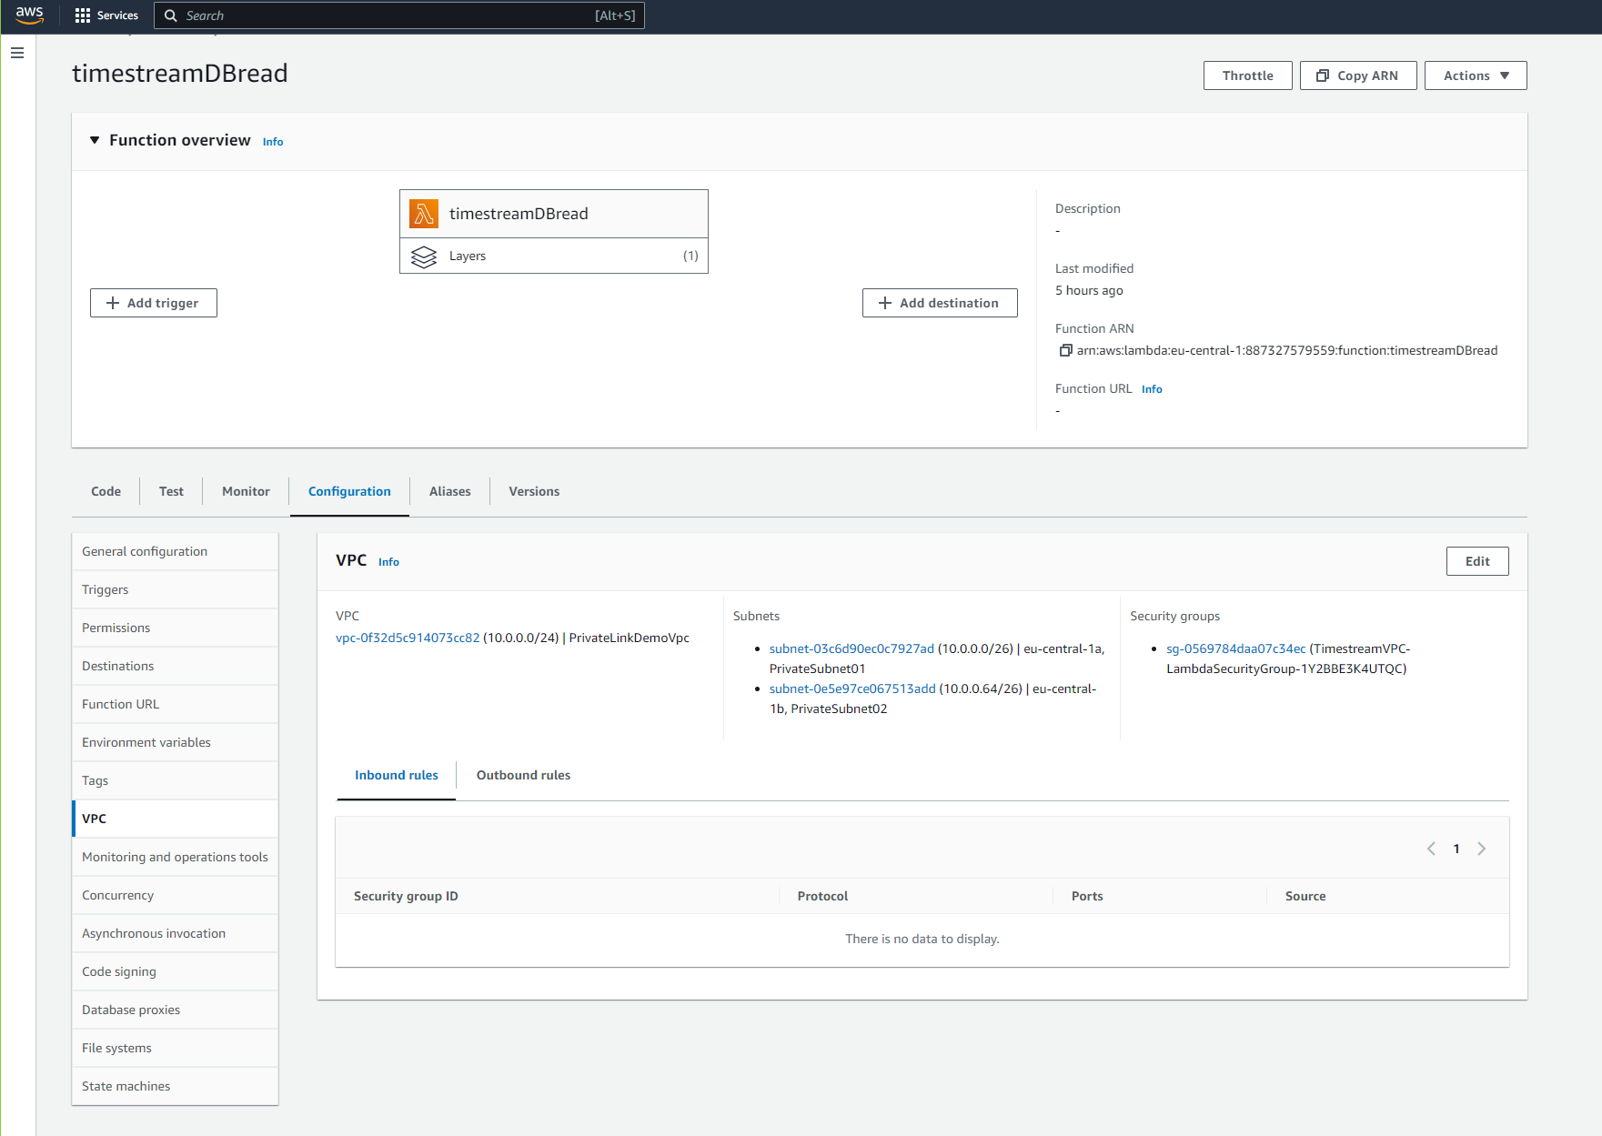Focus the AWS search field
This screenshot has width=1602, height=1136.
(x=399, y=15)
